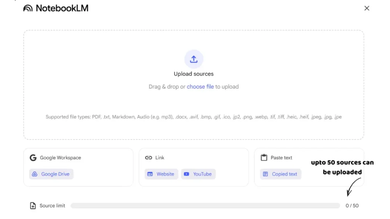
Task: Click the Source limit progress bar
Action: [x=205, y=206]
